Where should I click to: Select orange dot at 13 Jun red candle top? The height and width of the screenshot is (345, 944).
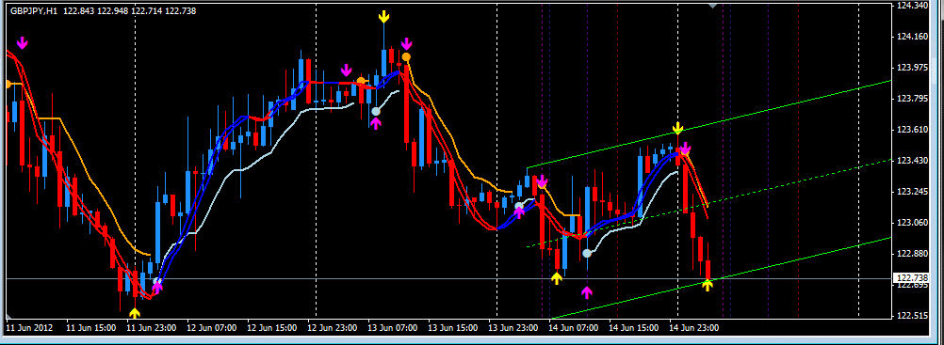[x=406, y=57]
